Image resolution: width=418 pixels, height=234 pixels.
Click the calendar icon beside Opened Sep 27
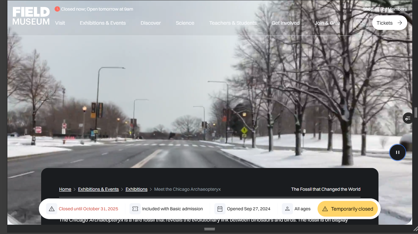click(220, 209)
